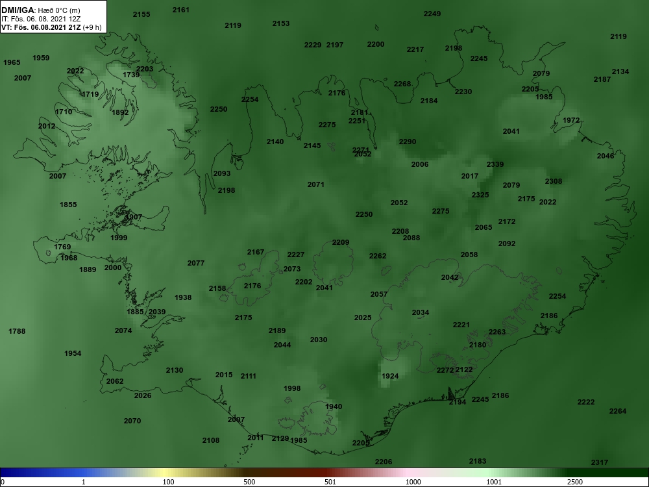649x487 pixels.
Task: Click the map value 2209
Action: (x=341, y=242)
